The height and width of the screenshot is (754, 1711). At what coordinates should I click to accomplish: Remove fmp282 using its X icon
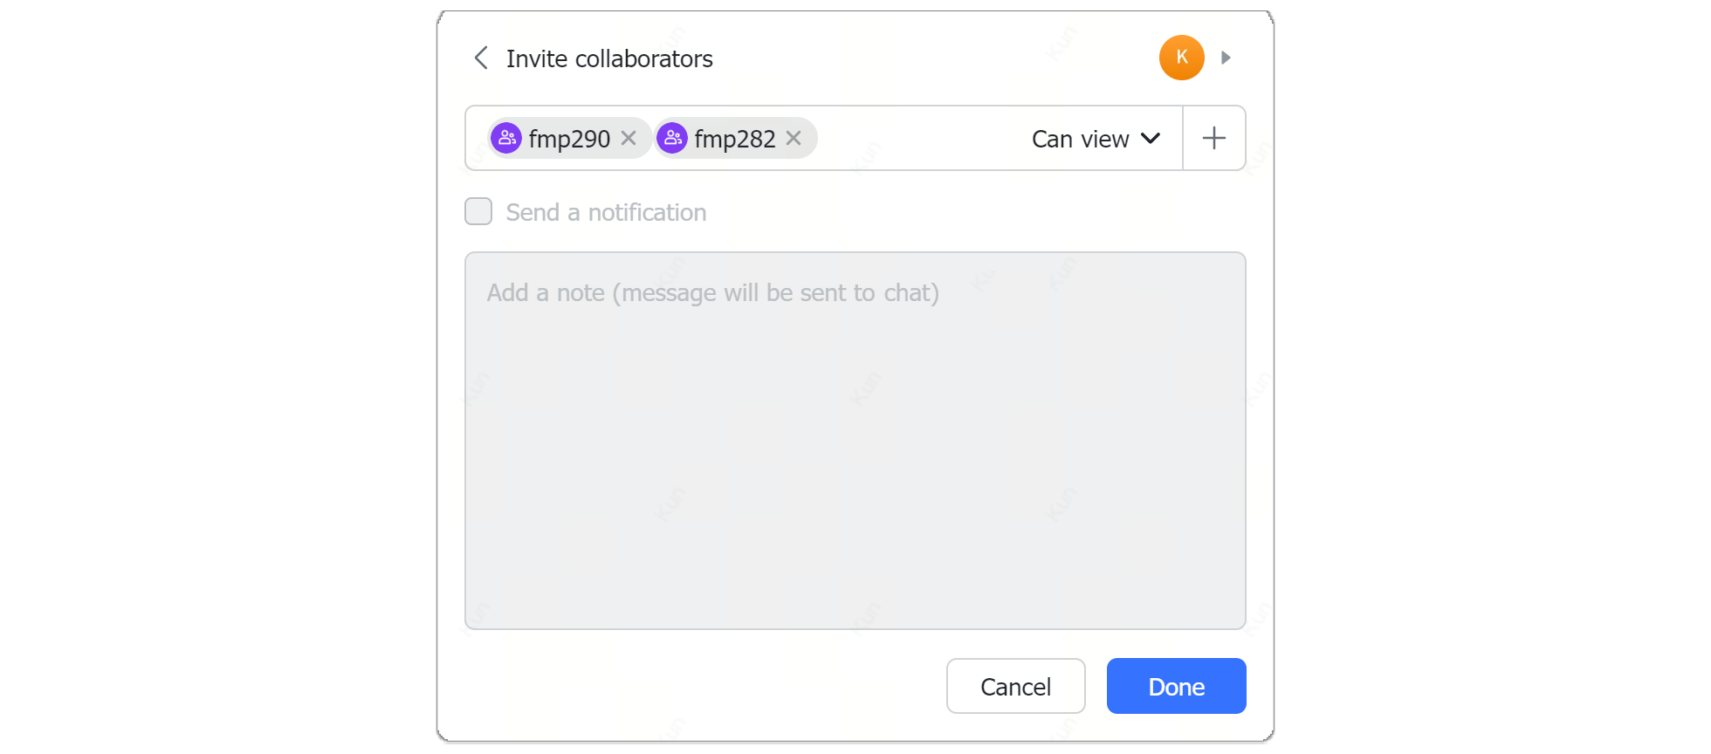794,138
